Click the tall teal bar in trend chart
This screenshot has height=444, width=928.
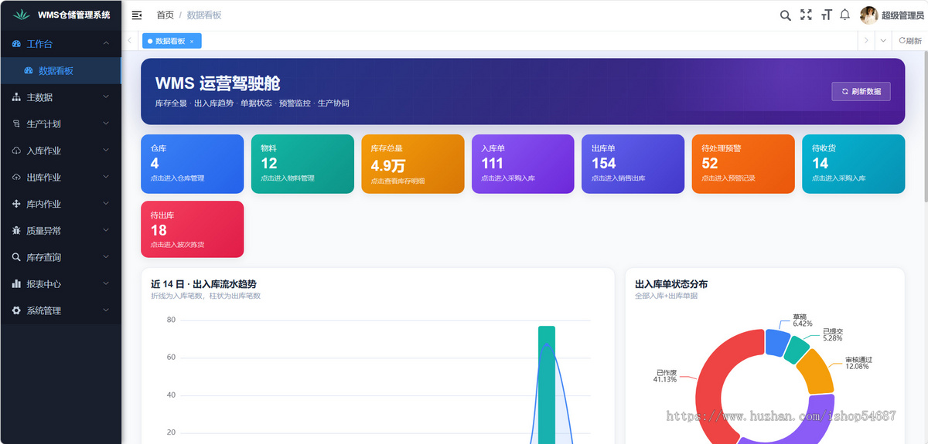click(x=547, y=385)
